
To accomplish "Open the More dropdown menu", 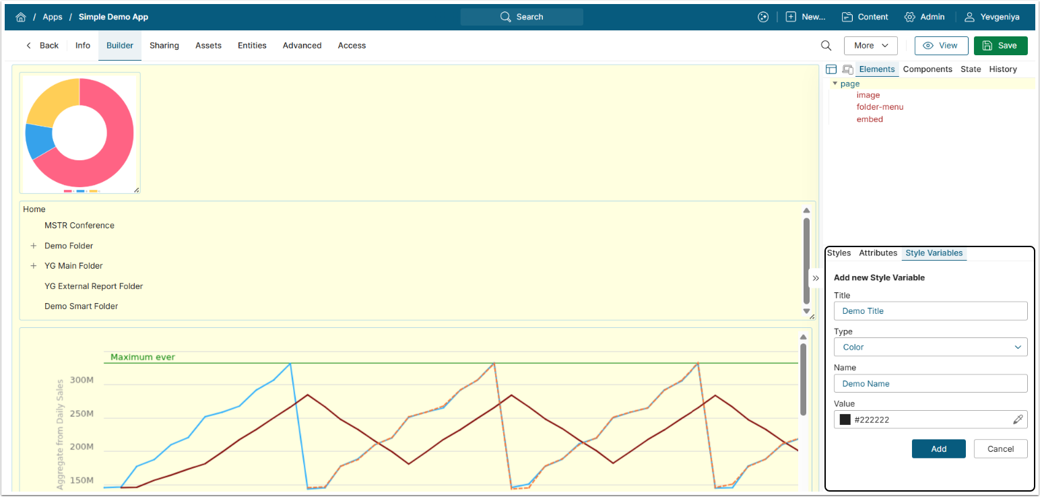I will click(870, 46).
